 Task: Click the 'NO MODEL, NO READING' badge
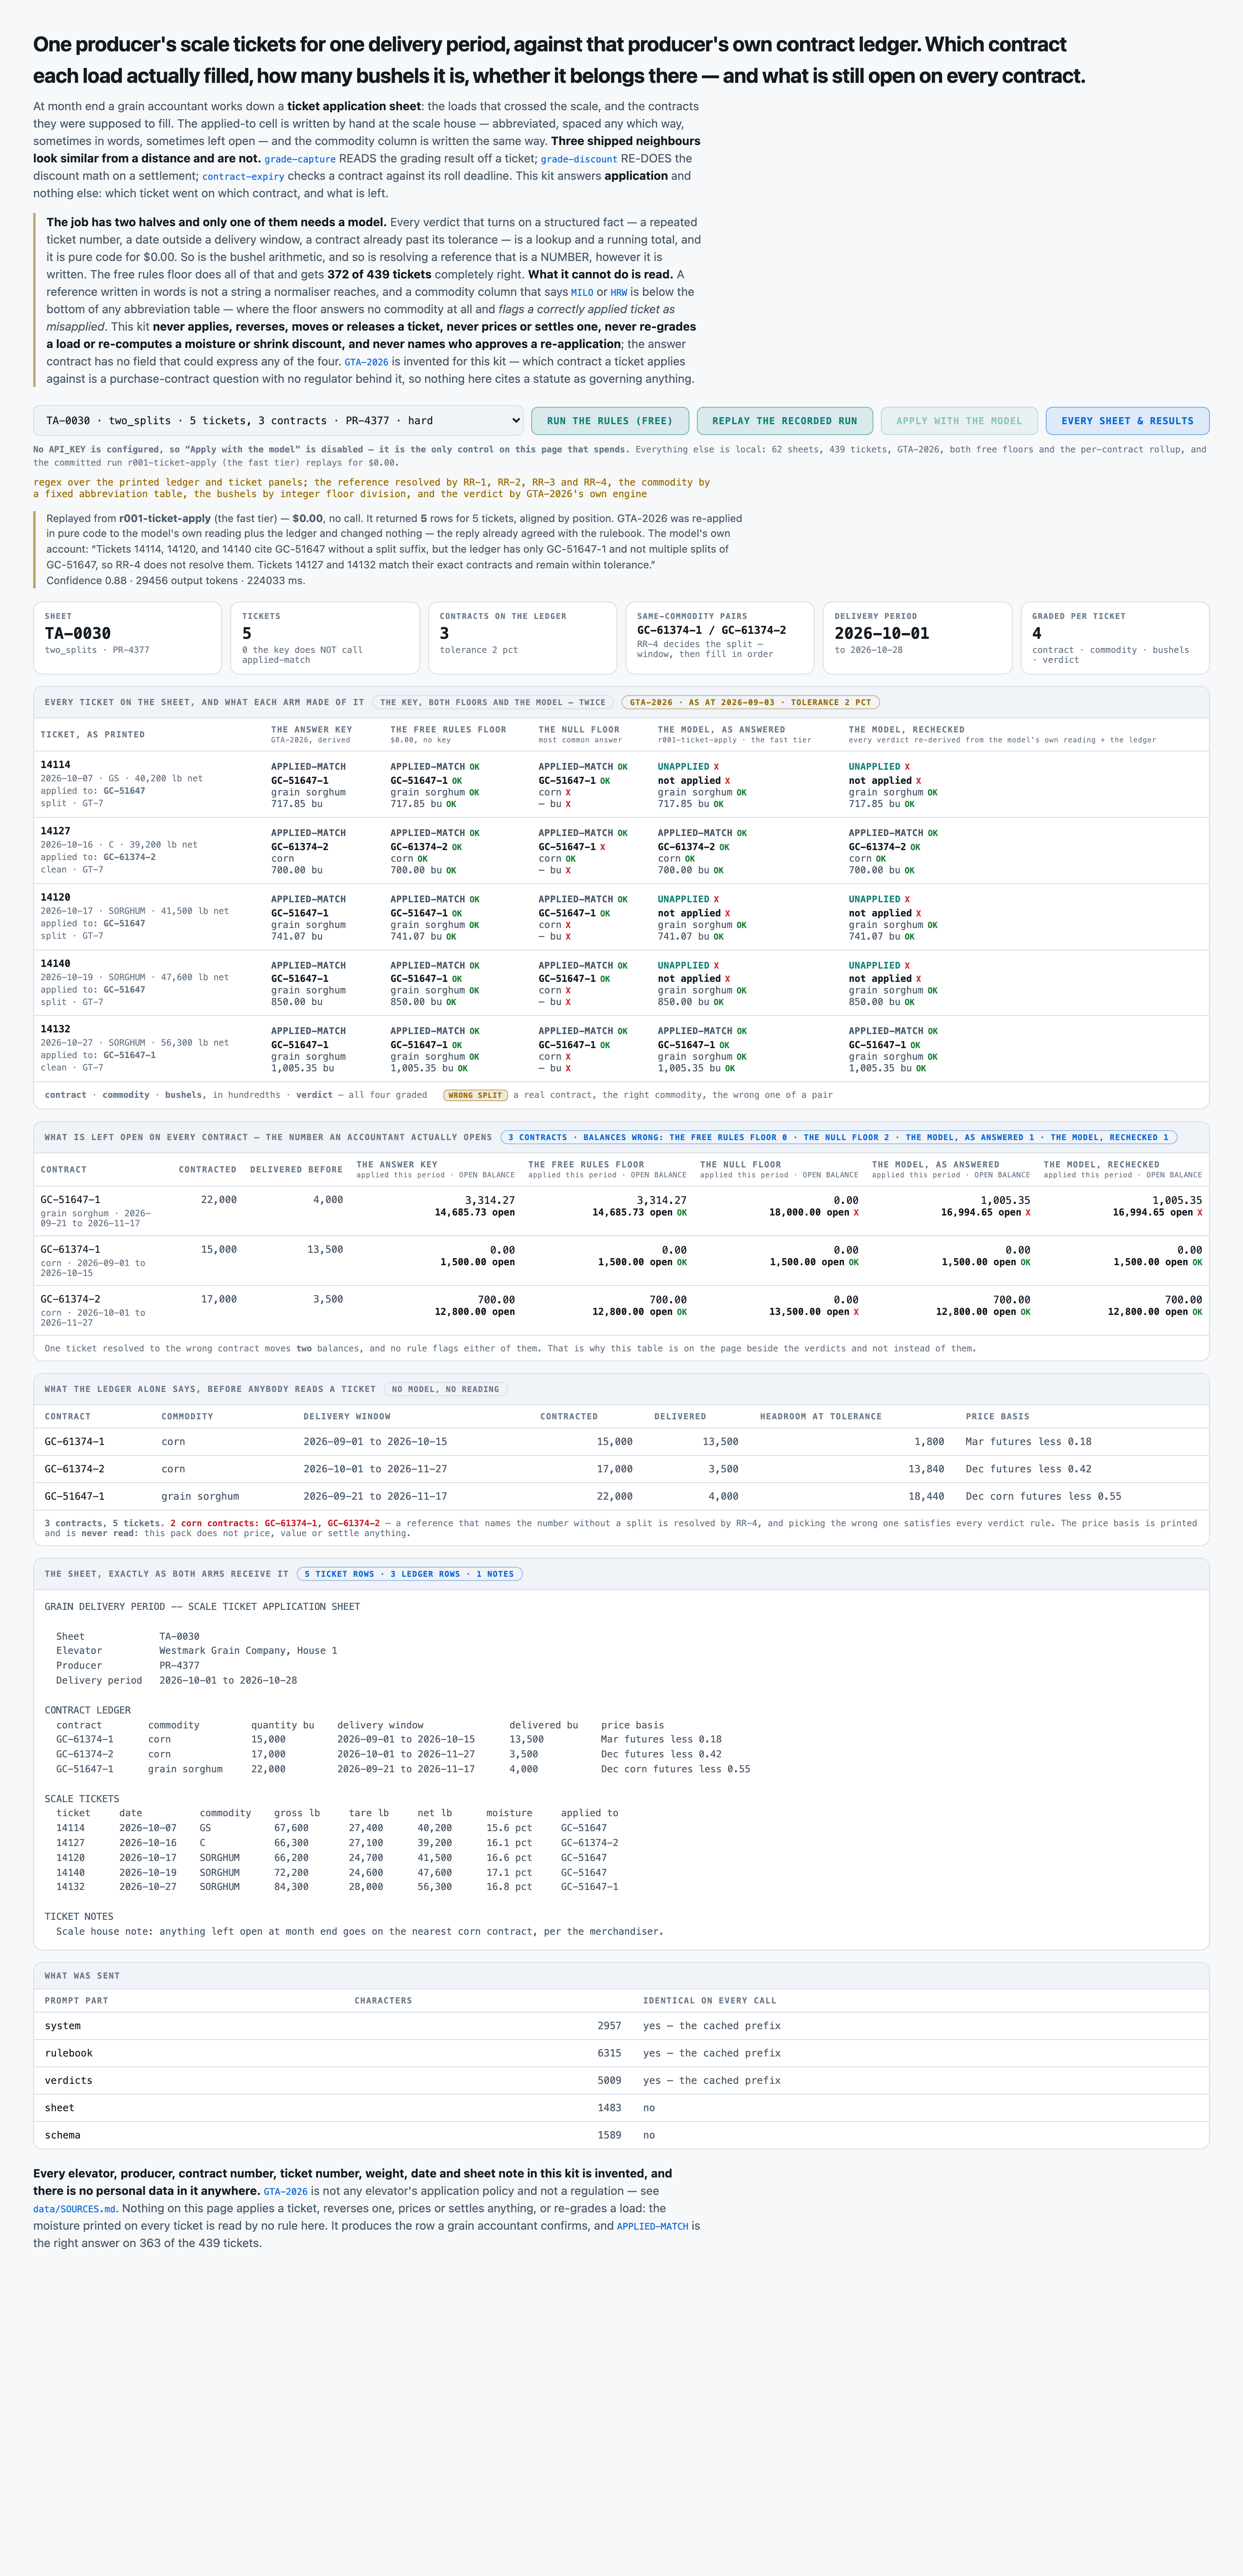(445, 1389)
